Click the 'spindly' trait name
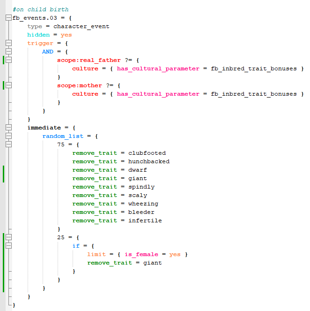Screen dimensions: 310x311 [141, 187]
